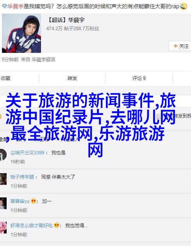This screenshot has width=191, height=246.
Task: Open the profile of 柚子烤羊腿
Action: tap(22, 177)
